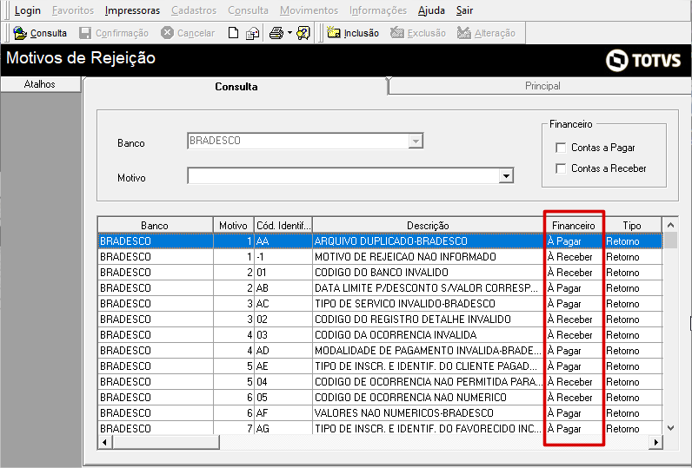Switch to the Principal tab
The height and width of the screenshot is (468, 692).
pos(542,86)
